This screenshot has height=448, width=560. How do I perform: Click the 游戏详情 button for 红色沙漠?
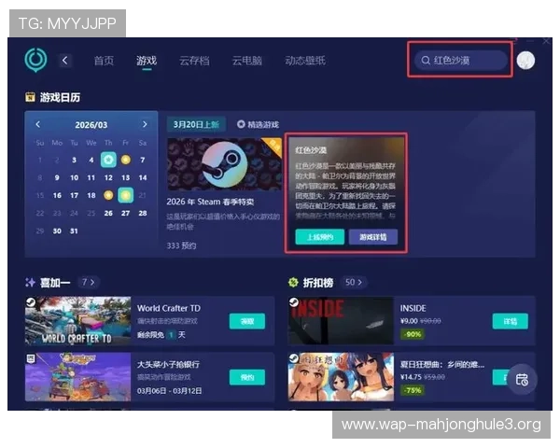[372, 237]
